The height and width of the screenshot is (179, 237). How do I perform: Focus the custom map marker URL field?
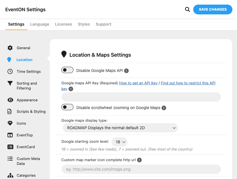click(141, 169)
